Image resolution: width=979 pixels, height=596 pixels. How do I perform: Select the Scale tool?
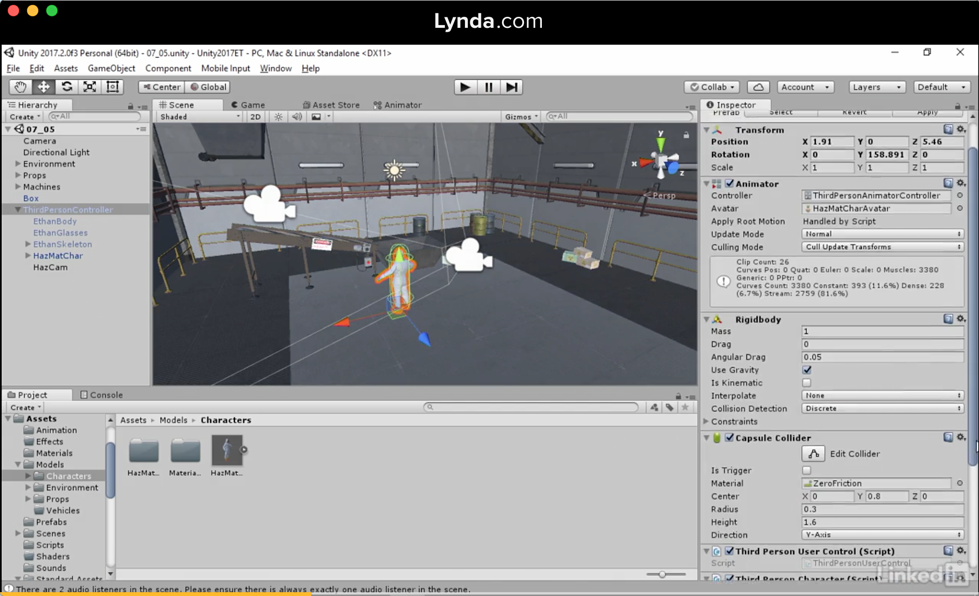click(89, 87)
